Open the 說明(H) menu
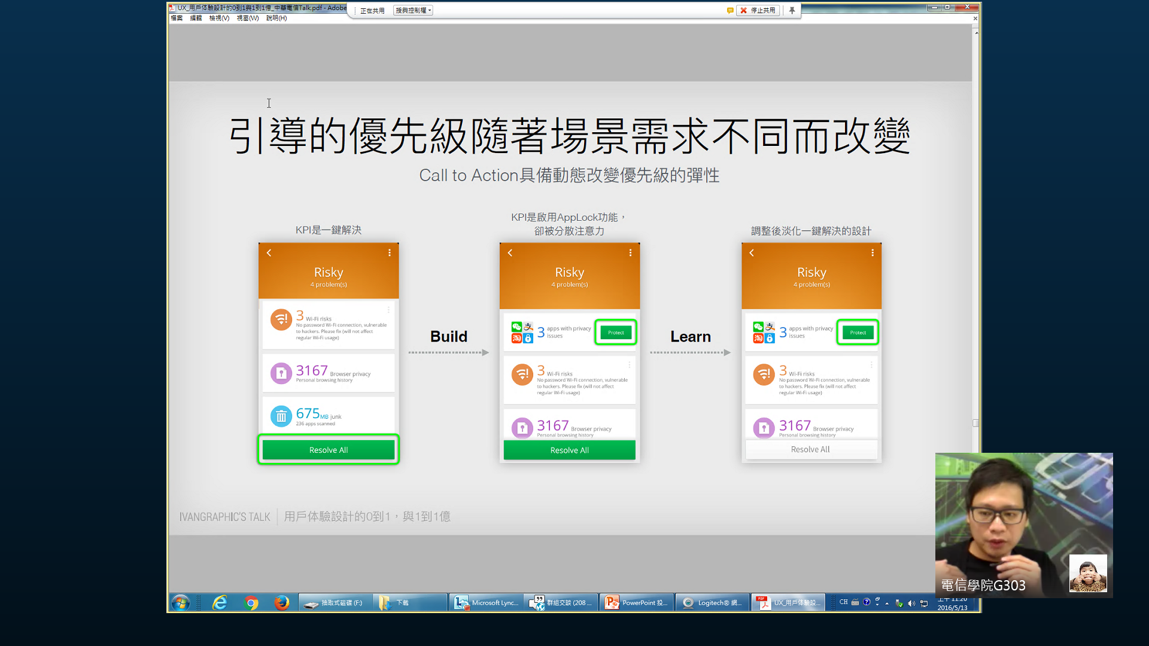Screen dimensions: 1149x646 click(276, 18)
